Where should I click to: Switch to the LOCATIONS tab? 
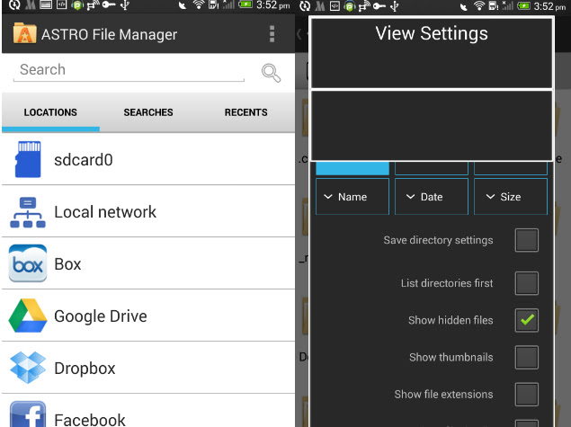50,112
